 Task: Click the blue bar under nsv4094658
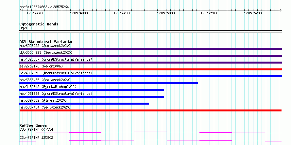(x=150, y=76)
